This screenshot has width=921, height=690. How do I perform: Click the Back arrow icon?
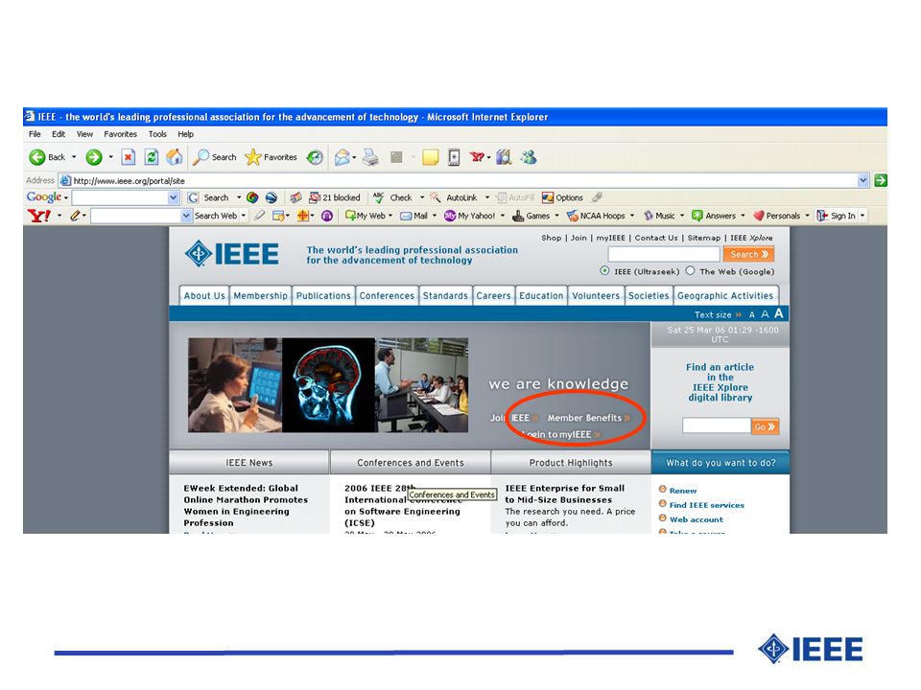(x=37, y=157)
